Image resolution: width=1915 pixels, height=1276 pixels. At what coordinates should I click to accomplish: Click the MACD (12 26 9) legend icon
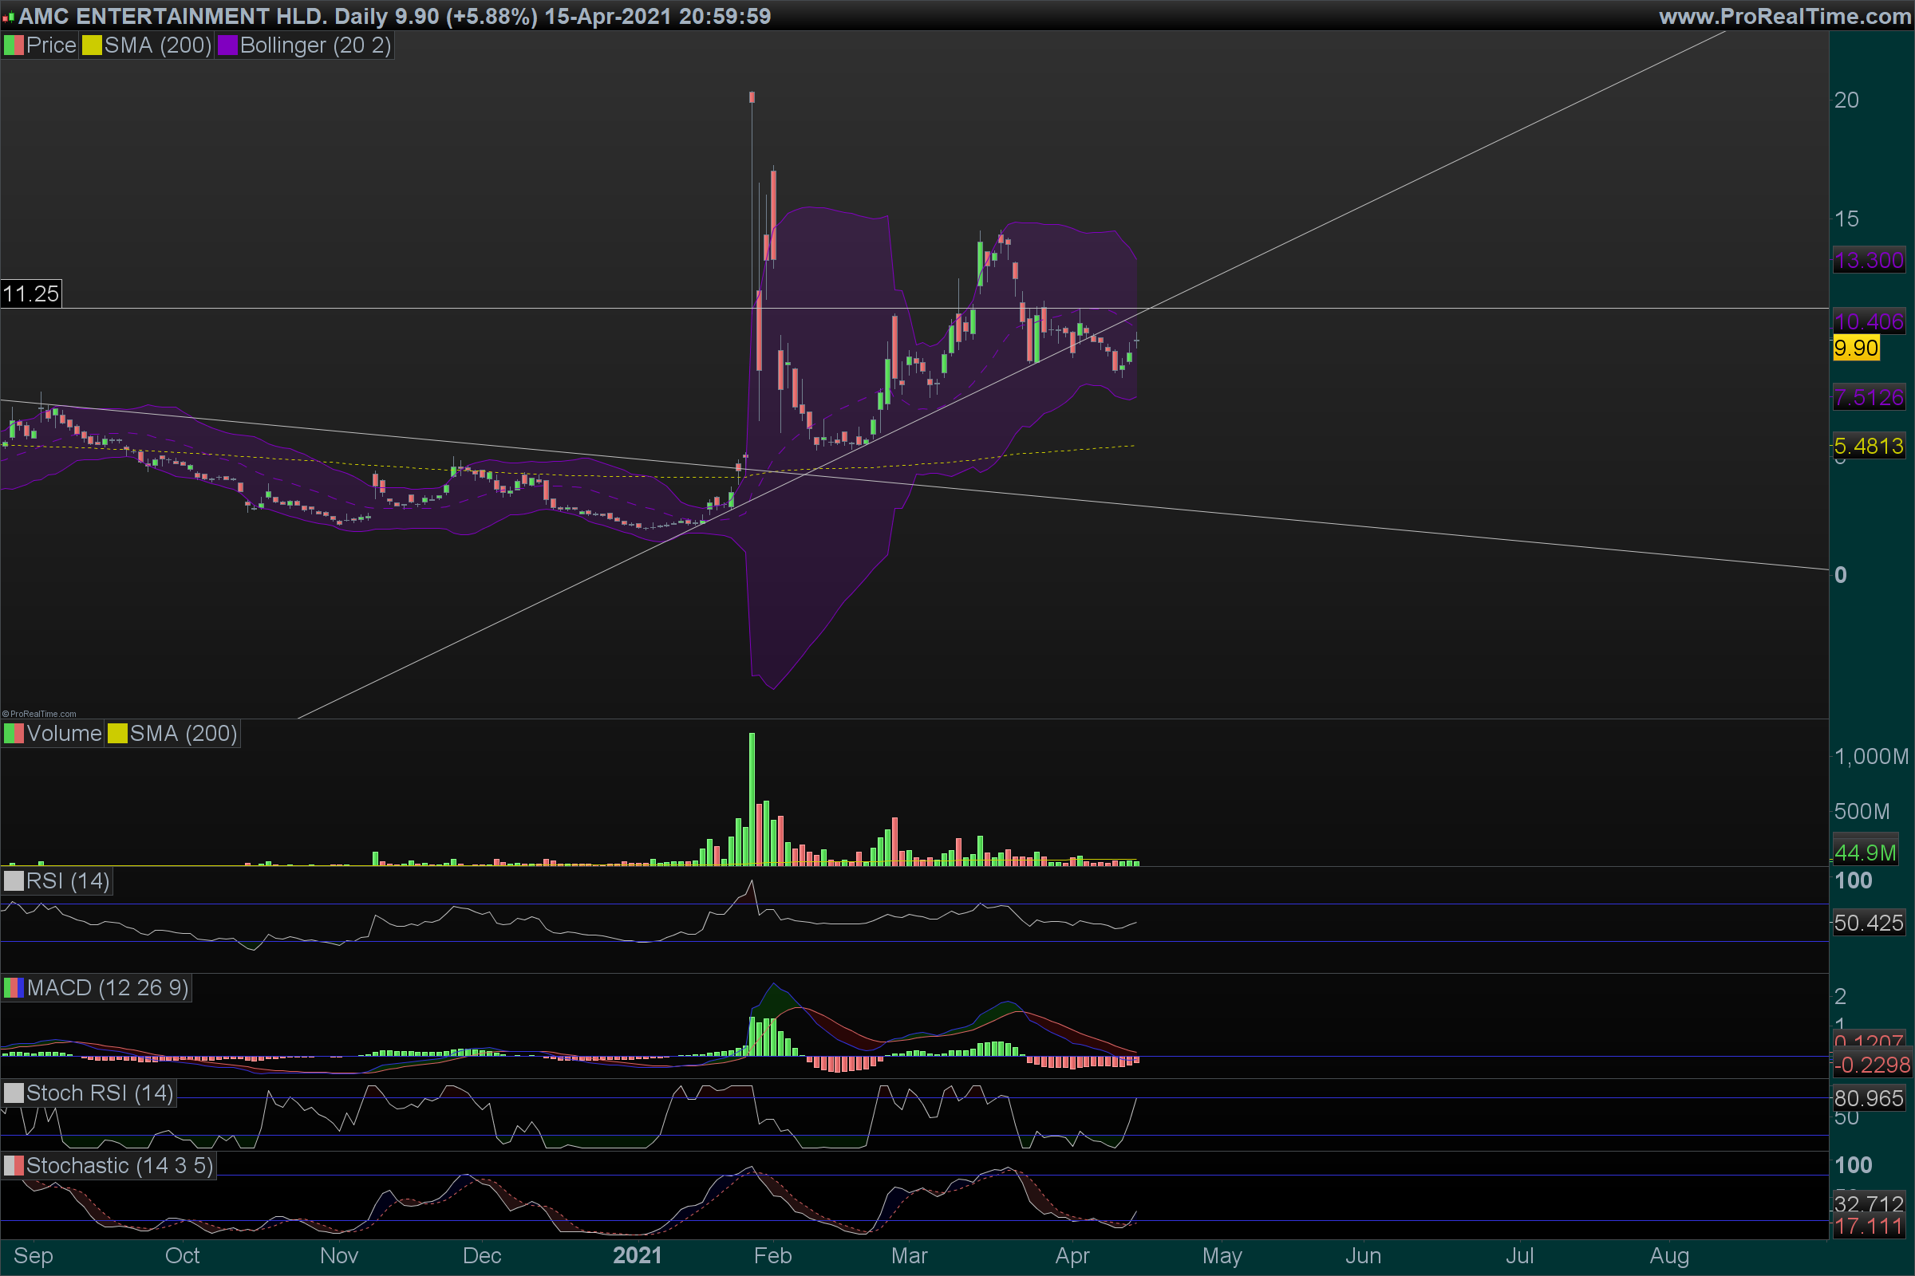(x=14, y=988)
